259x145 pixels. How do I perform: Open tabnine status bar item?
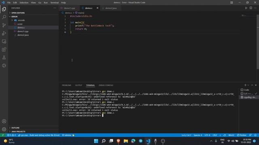coord(68,135)
